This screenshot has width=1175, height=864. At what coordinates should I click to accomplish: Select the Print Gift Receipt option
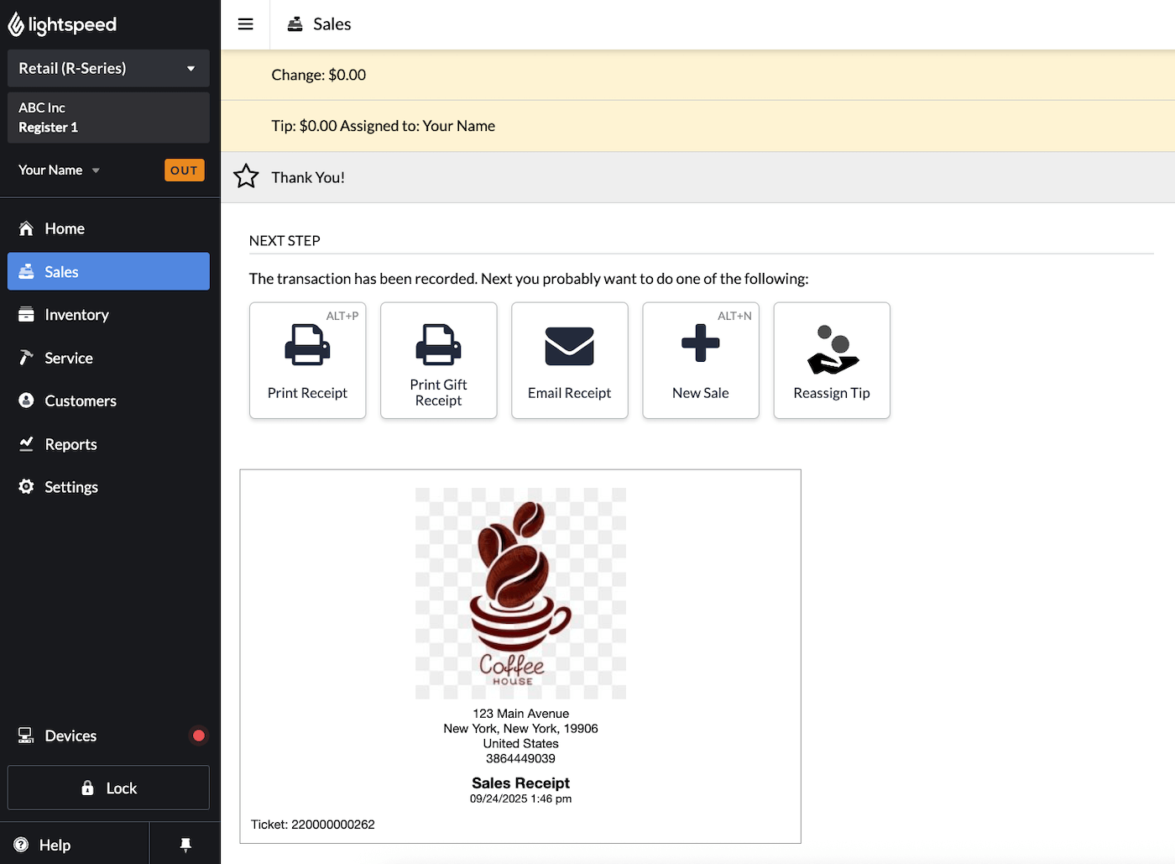438,360
